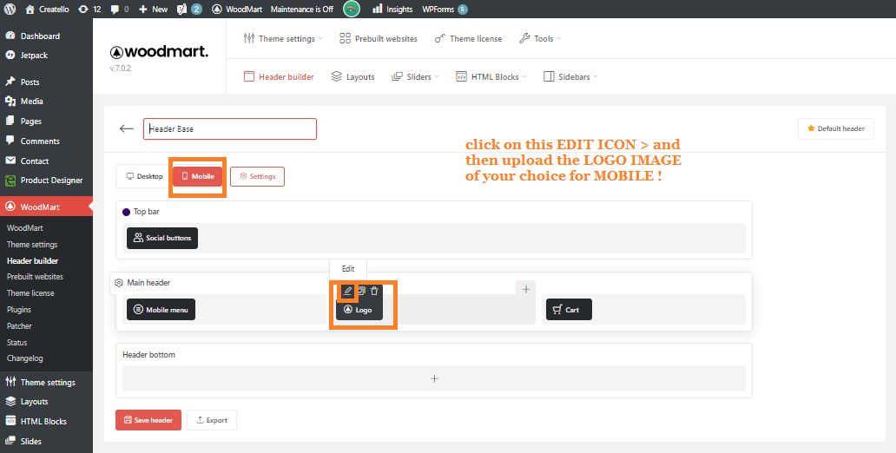Switch to Mobile view

198,176
